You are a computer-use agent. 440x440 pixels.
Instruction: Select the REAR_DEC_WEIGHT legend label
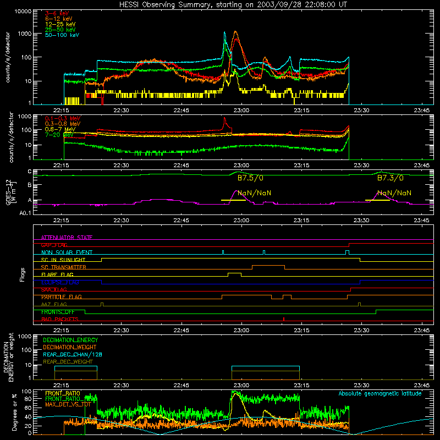click(68, 362)
